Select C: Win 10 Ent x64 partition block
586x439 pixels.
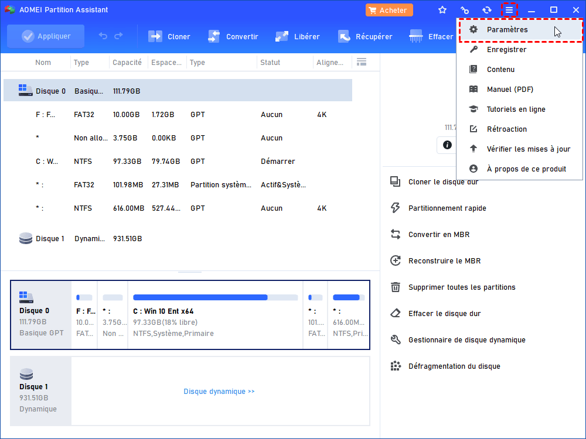coord(215,315)
